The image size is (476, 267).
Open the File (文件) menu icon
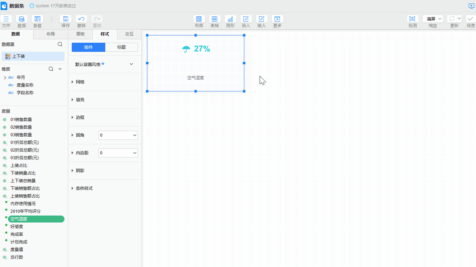pos(6,19)
